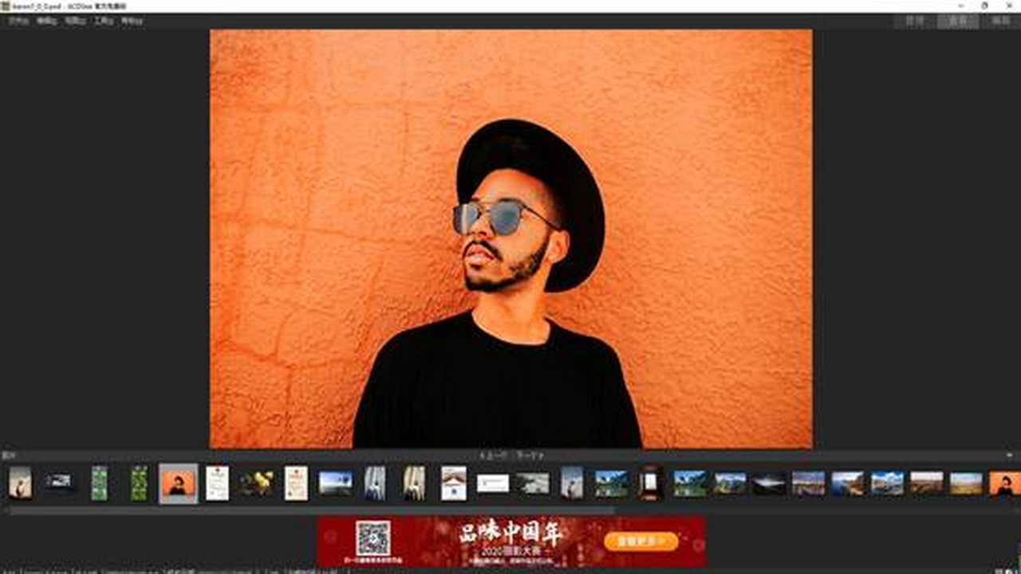Select the yellow flowers thumbnail
Screen dimensions: 1021x574
[x=257, y=483]
